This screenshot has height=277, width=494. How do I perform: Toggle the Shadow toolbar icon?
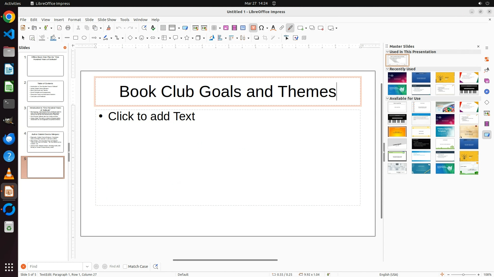[256, 38]
